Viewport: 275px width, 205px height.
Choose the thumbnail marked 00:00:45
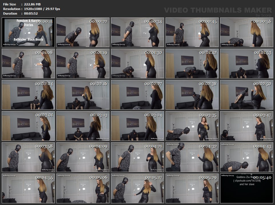click(x=192, y=32)
